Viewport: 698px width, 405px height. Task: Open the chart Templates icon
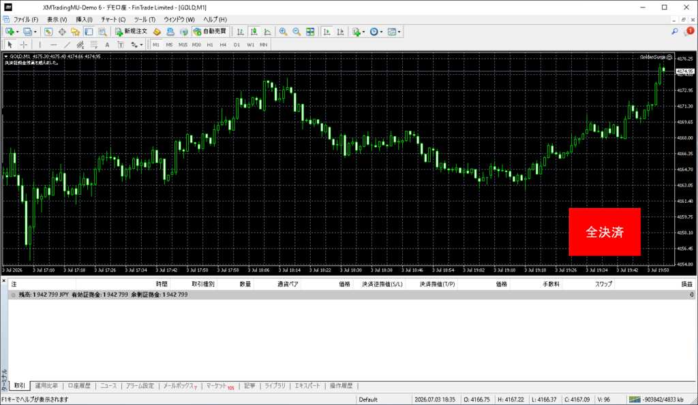coord(392,31)
